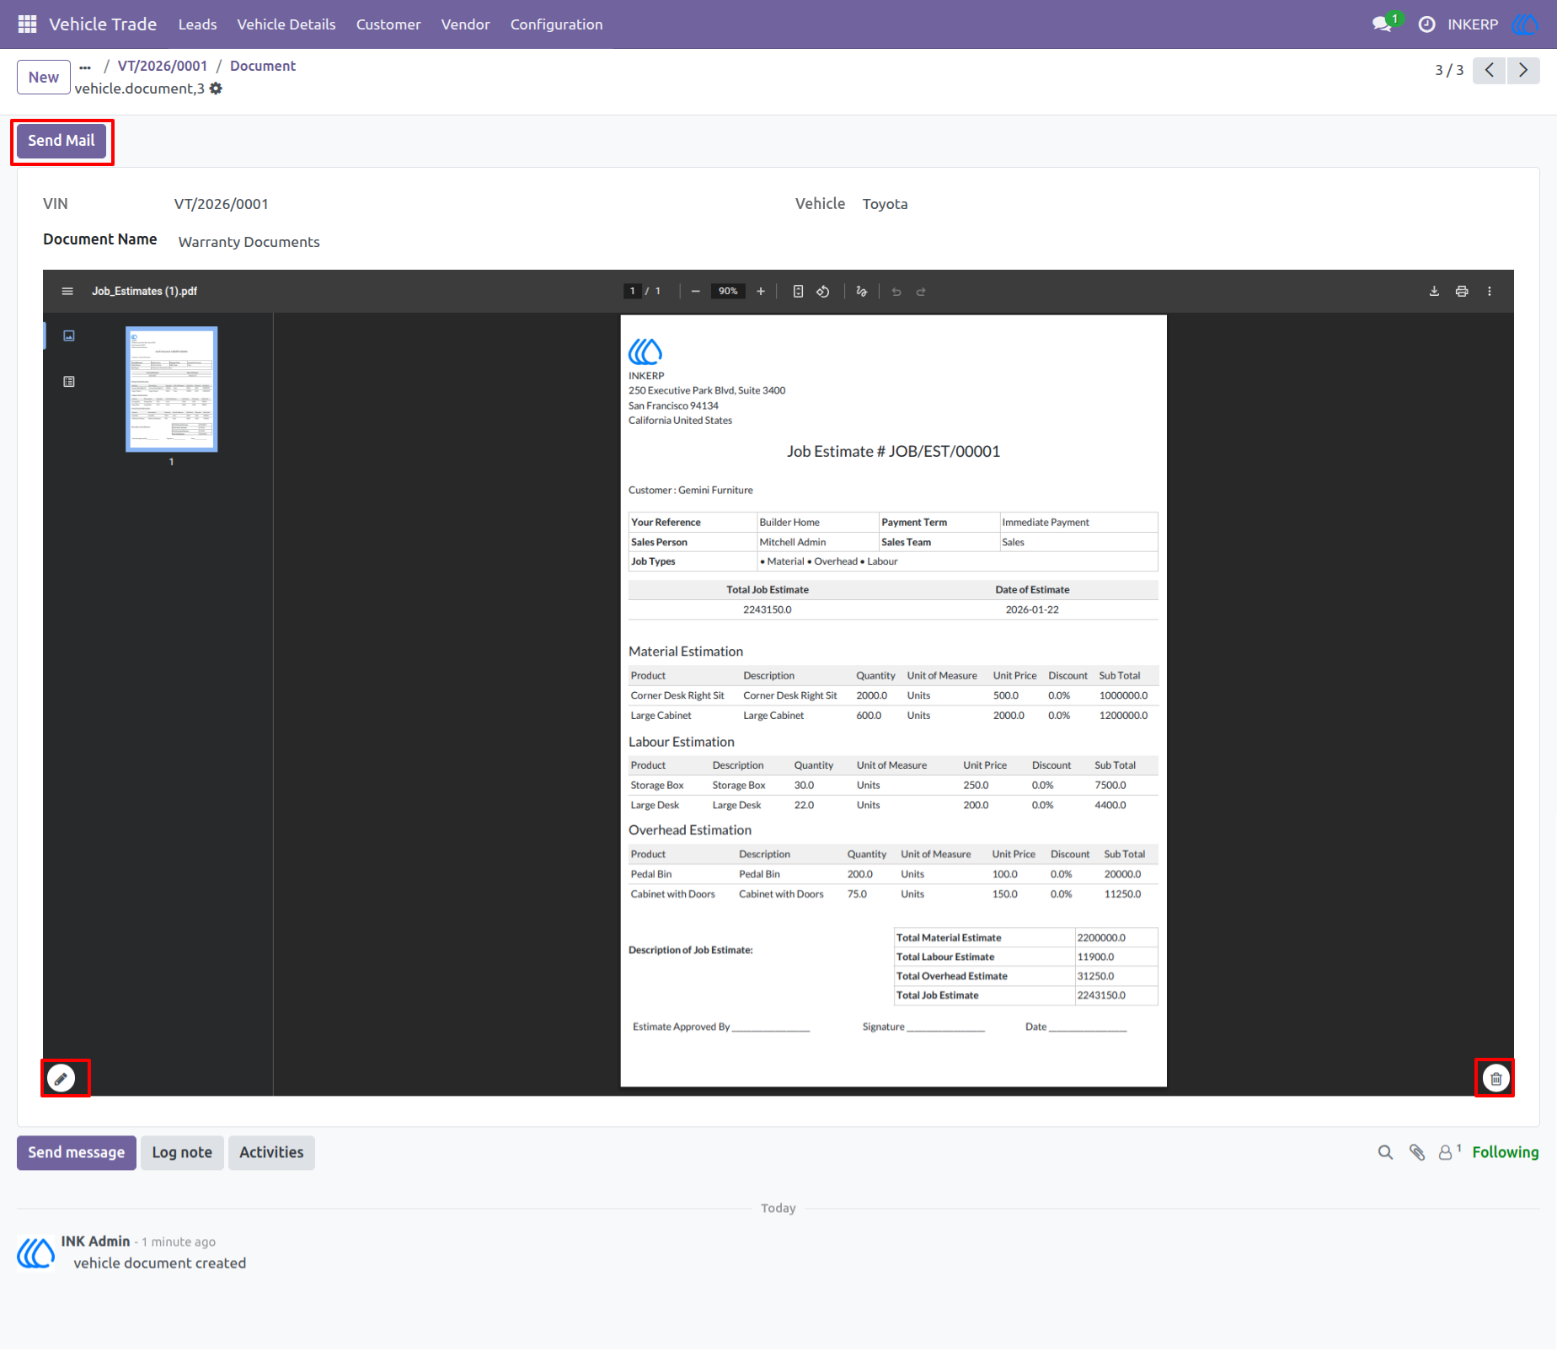Click the Document Name field Warranty Documents

click(249, 242)
